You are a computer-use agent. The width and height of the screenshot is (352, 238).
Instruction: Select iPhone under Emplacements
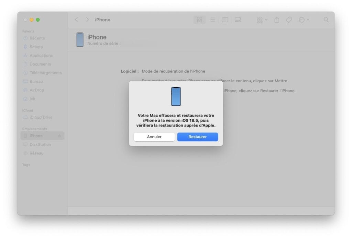pos(42,136)
